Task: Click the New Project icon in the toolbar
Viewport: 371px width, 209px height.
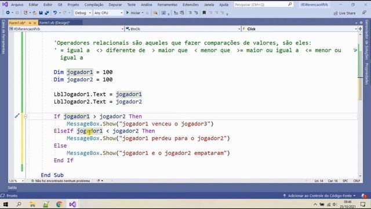Action: pyautogui.click(x=26, y=13)
